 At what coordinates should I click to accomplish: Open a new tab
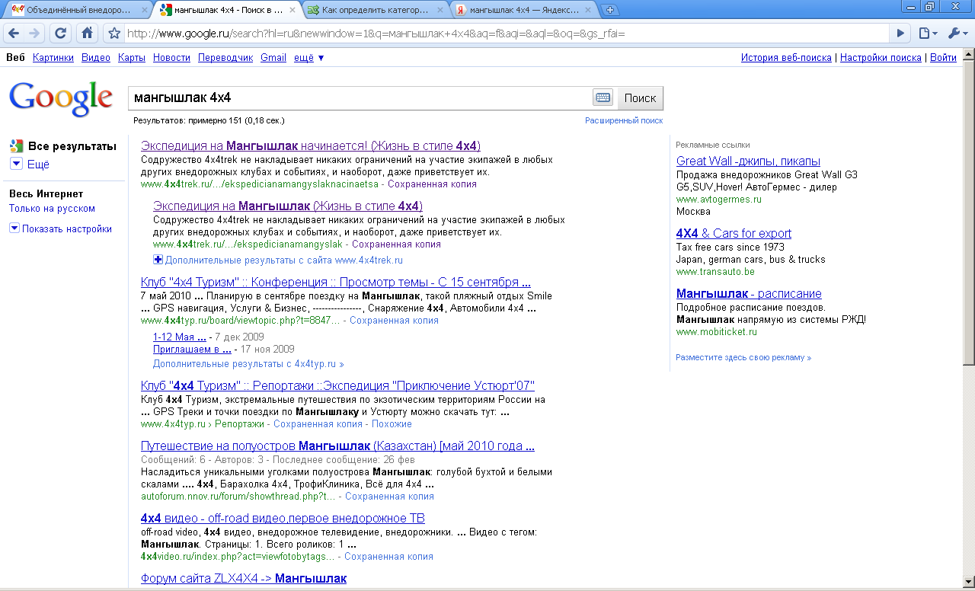(x=609, y=10)
